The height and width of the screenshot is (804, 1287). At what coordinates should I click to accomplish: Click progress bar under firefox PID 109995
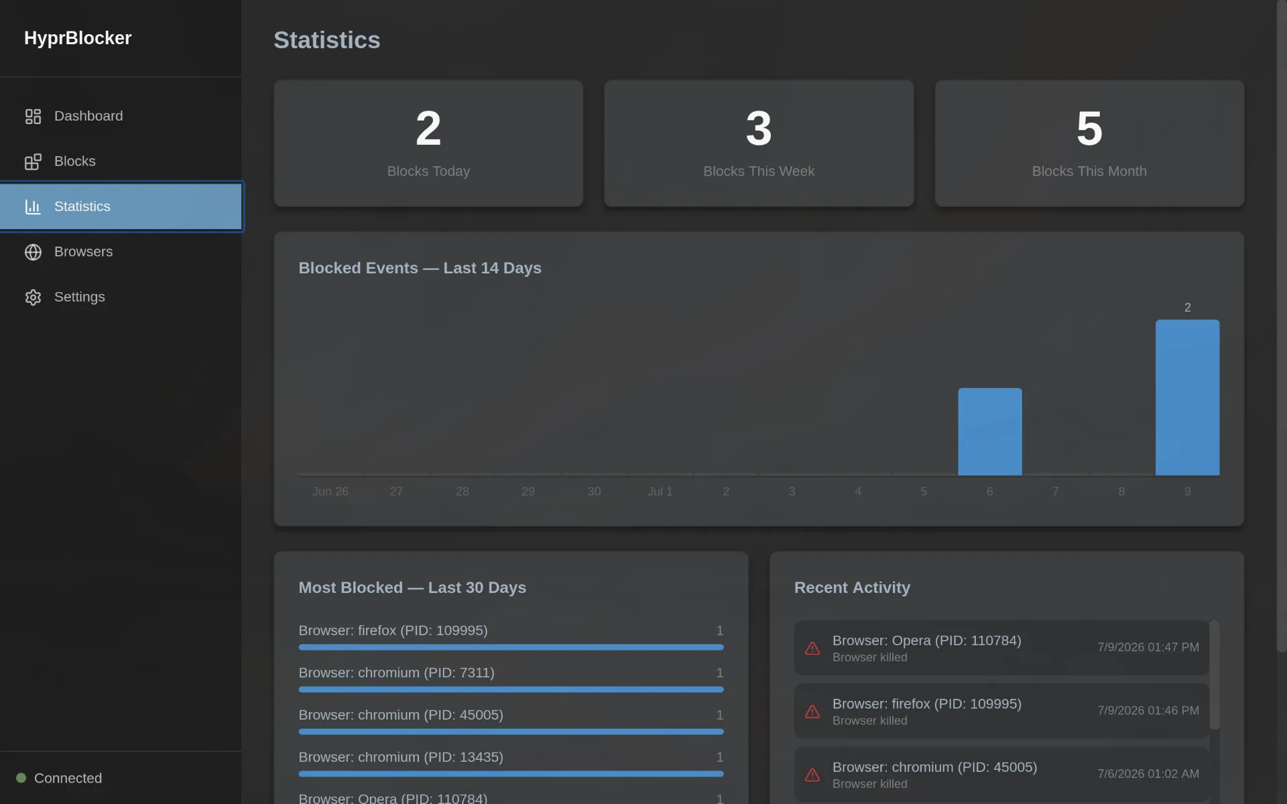(x=511, y=647)
